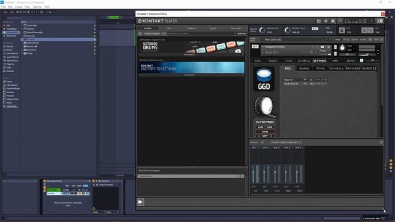Open Multi Rack New (default) dropdown
This screenshot has height=222, width=395.
coord(262,39)
